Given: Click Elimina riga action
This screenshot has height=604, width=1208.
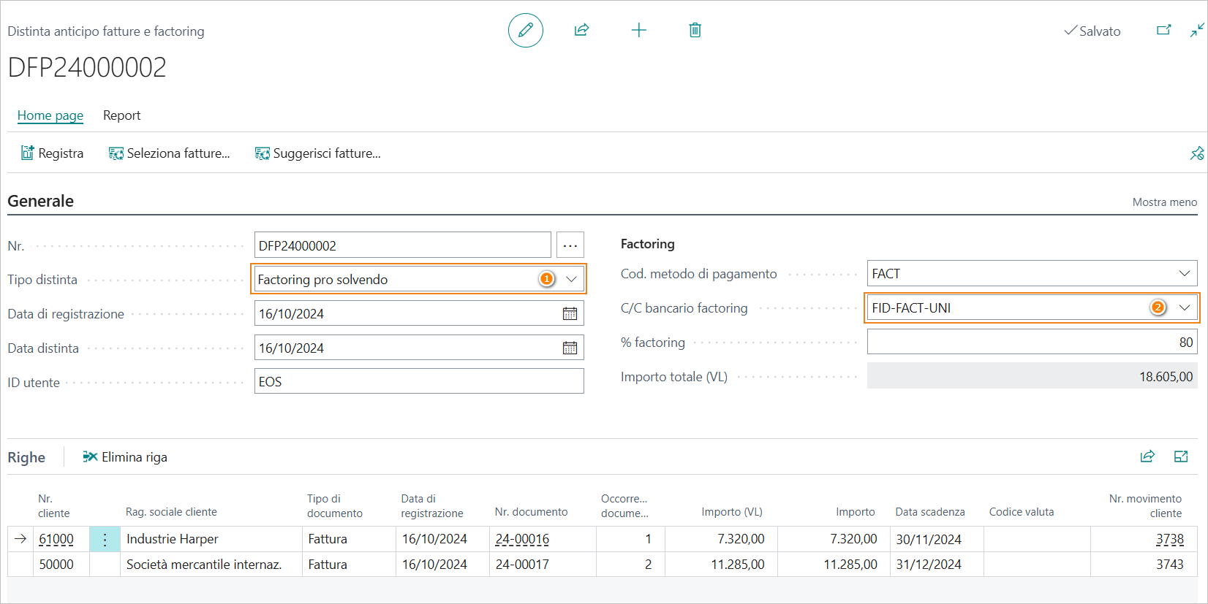Looking at the screenshot, I should pos(125,457).
